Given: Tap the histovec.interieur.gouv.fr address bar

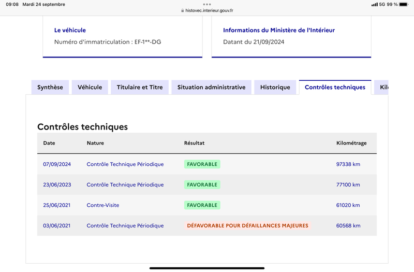Looking at the screenshot, I should pyautogui.click(x=207, y=10).
